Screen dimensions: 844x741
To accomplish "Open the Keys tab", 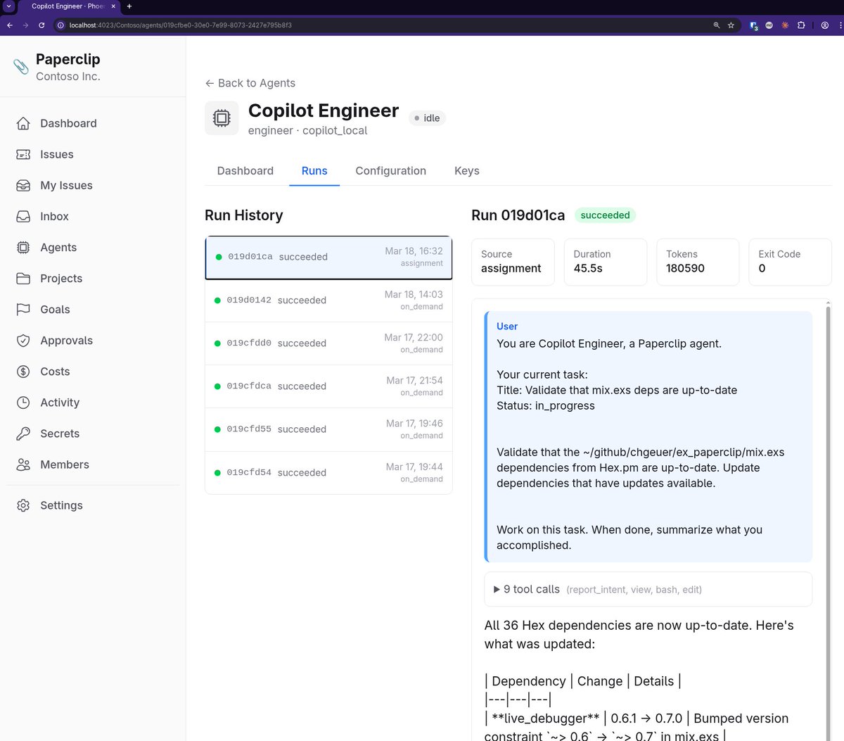I will pyautogui.click(x=466, y=171).
